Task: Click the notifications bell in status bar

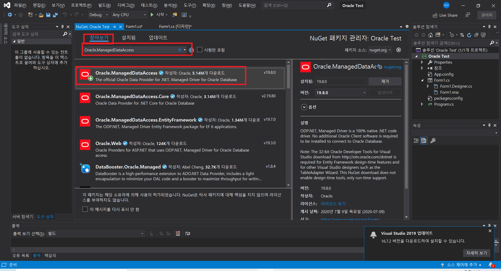Action: click(x=491, y=265)
